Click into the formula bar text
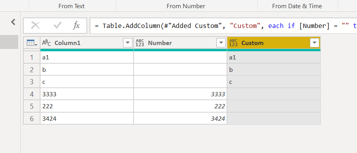This screenshot has height=153, width=357. coord(223,26)
